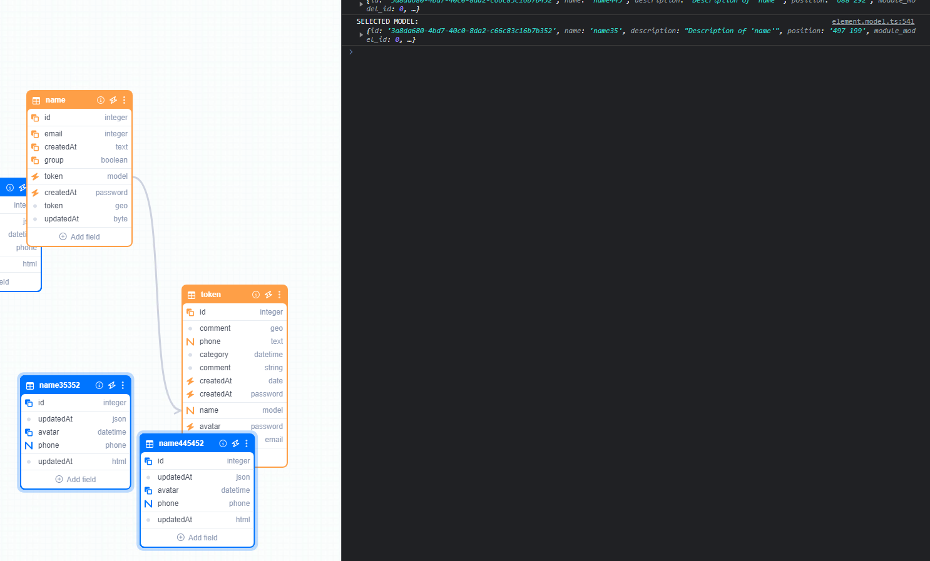
Task: Click the lightning icon of the createdAt password field in "name"
Action: (35, 193)
